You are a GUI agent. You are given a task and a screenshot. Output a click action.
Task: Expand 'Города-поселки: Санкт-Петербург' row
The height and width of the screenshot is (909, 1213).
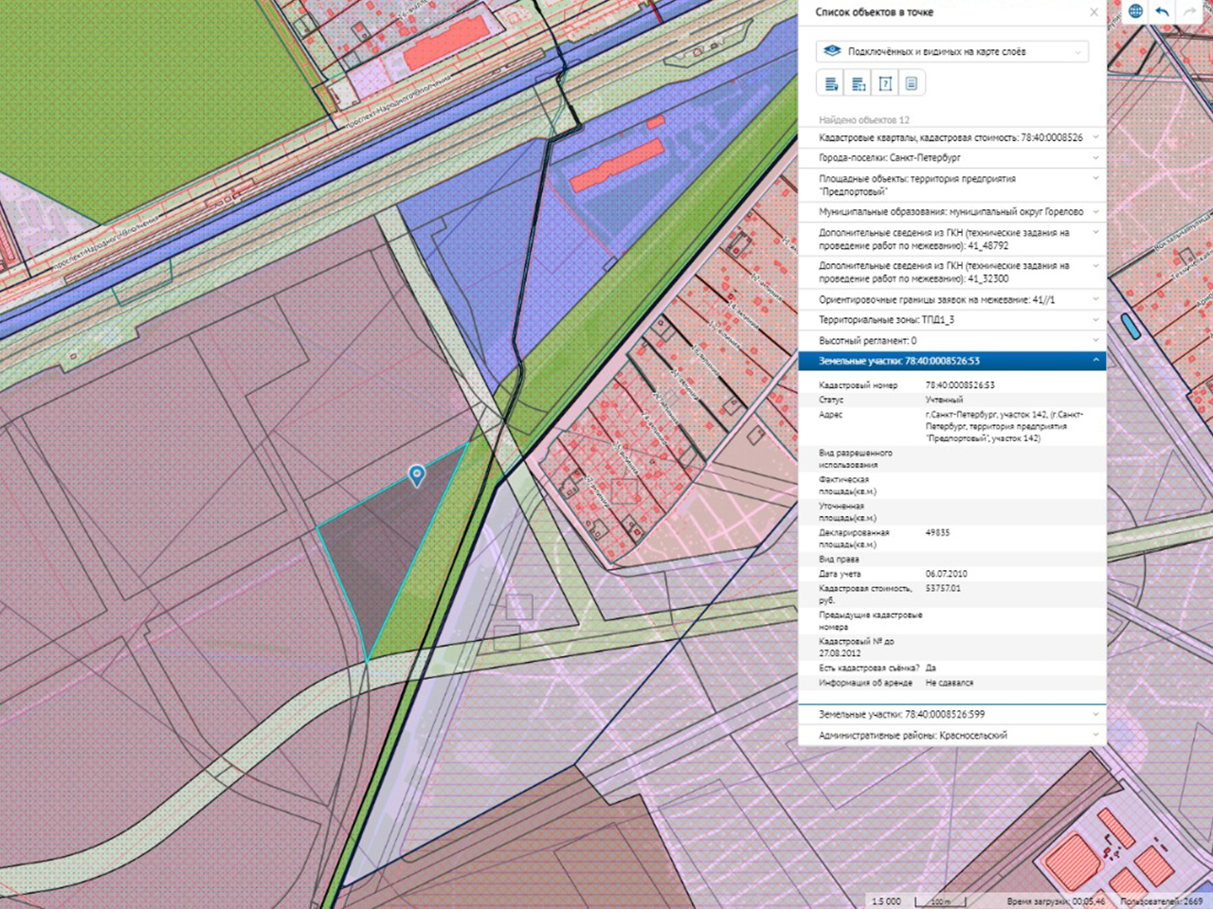pyautogui.click(x=951, y=158)
